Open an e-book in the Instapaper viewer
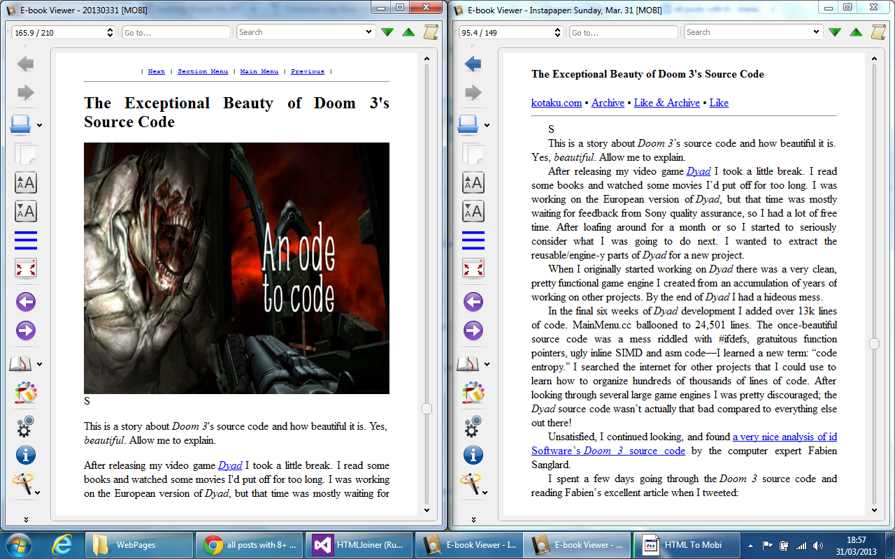This screenshot has height=559, width=895. [468, 124]
